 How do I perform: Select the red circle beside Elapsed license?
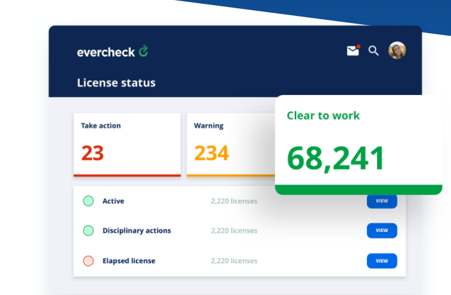89,261
